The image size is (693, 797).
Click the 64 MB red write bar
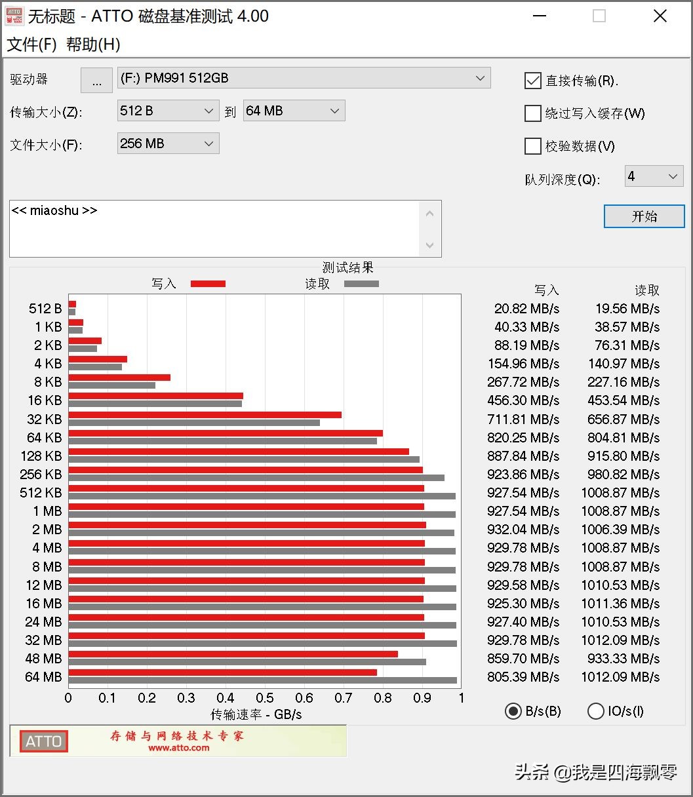click(x=223, y=672)
